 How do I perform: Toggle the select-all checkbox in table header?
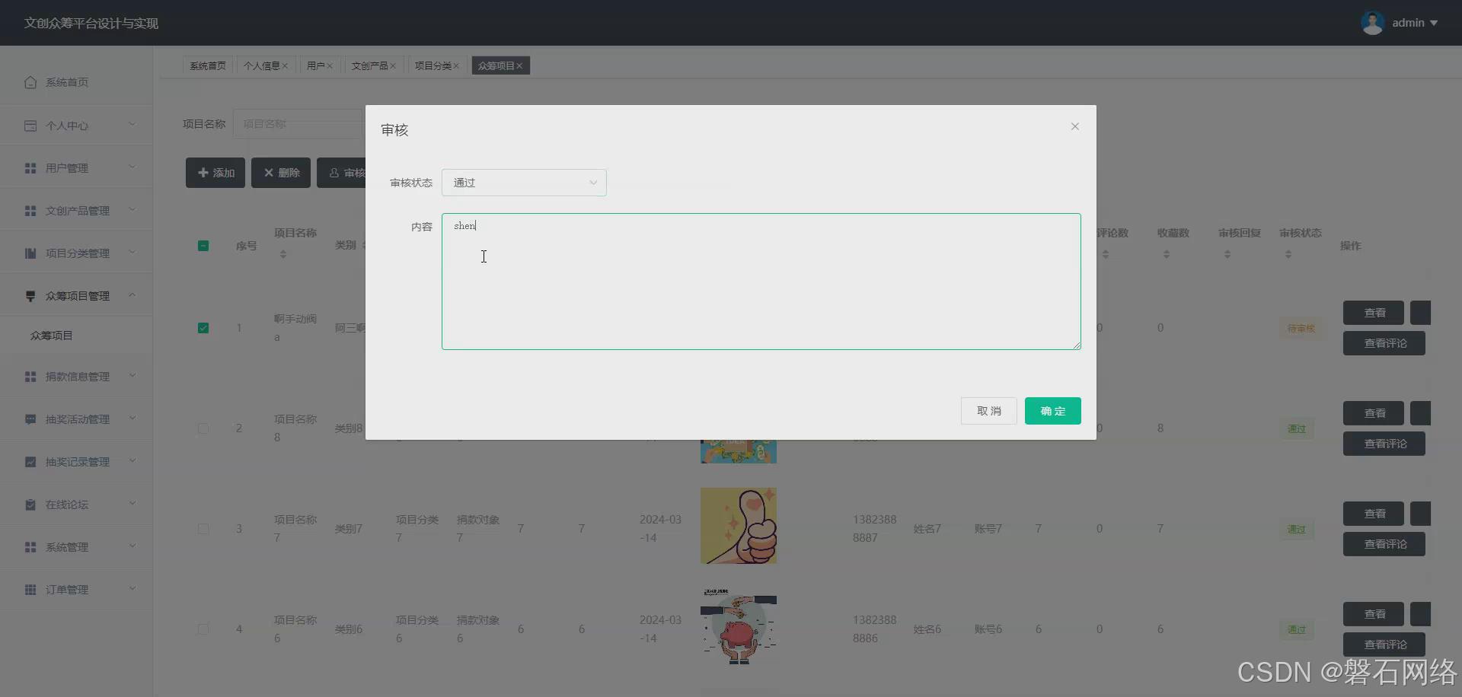click(x=203, y=246)
